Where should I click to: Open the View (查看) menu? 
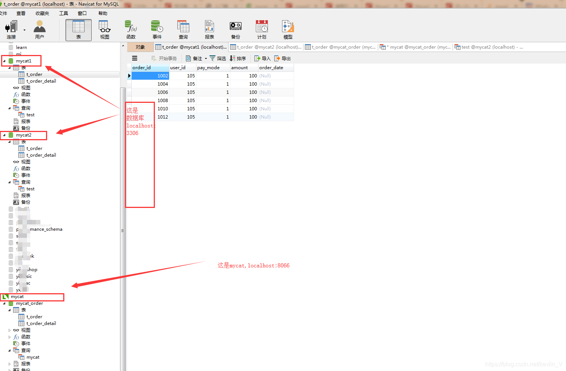pyautogui.click(x=21, y=13)
